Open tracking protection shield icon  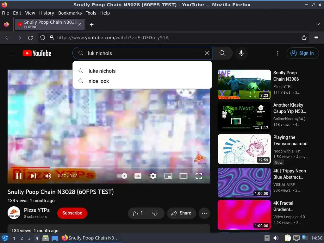[x=43, y=38]
